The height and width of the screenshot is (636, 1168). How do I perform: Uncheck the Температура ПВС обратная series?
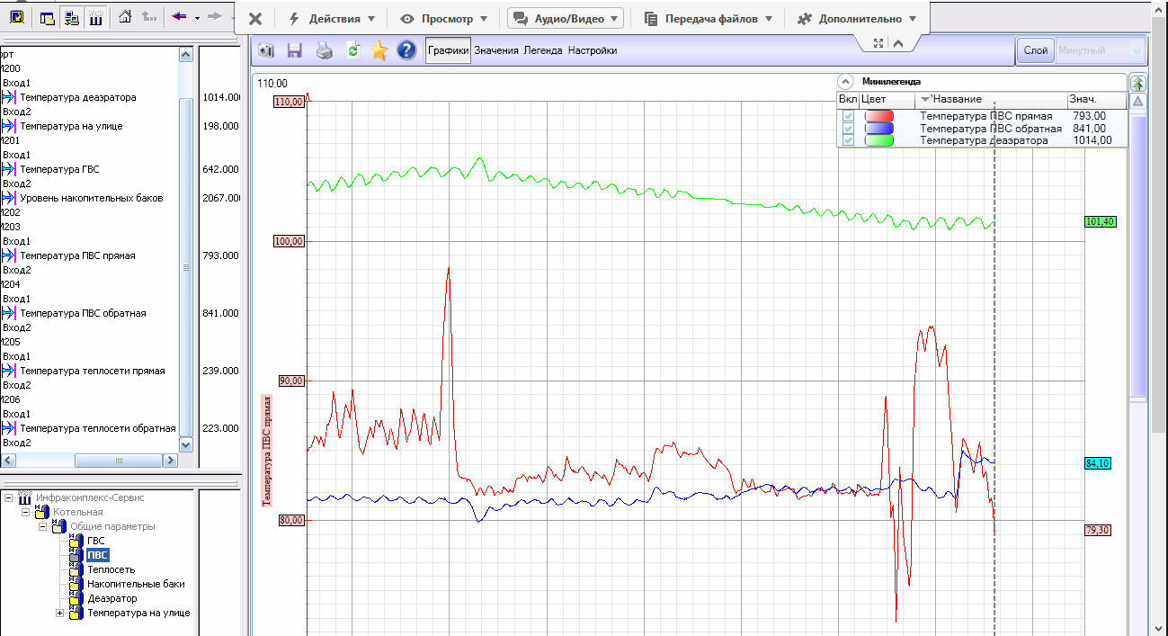pyautogui.click(x=848, y=129)
